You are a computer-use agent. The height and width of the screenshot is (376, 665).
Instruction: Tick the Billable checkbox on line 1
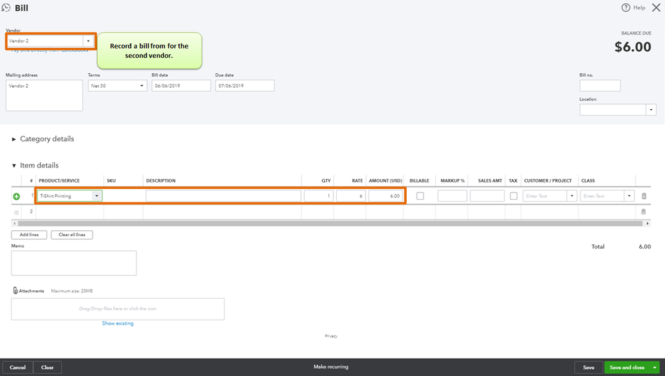pyautogui.click(x=420, y=196)
